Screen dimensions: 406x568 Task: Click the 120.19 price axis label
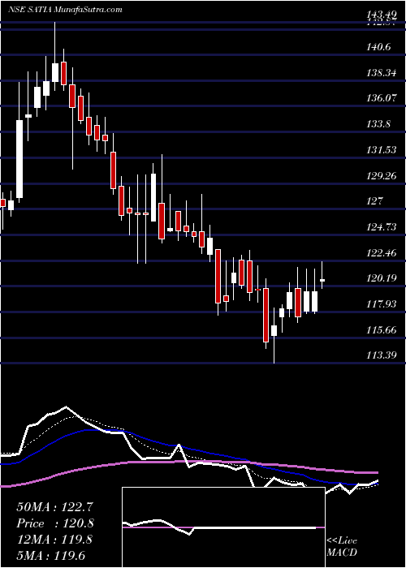382,278
